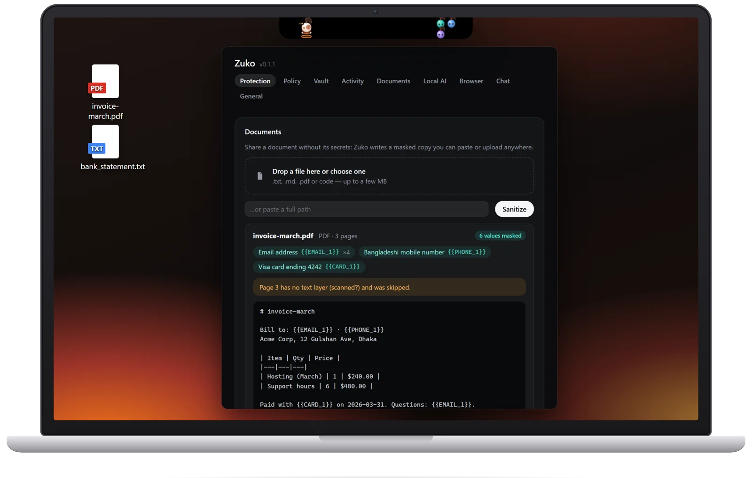Screen dimensions: 752x478
Task: Click the # invoice-march heading line
Action: 287,311
